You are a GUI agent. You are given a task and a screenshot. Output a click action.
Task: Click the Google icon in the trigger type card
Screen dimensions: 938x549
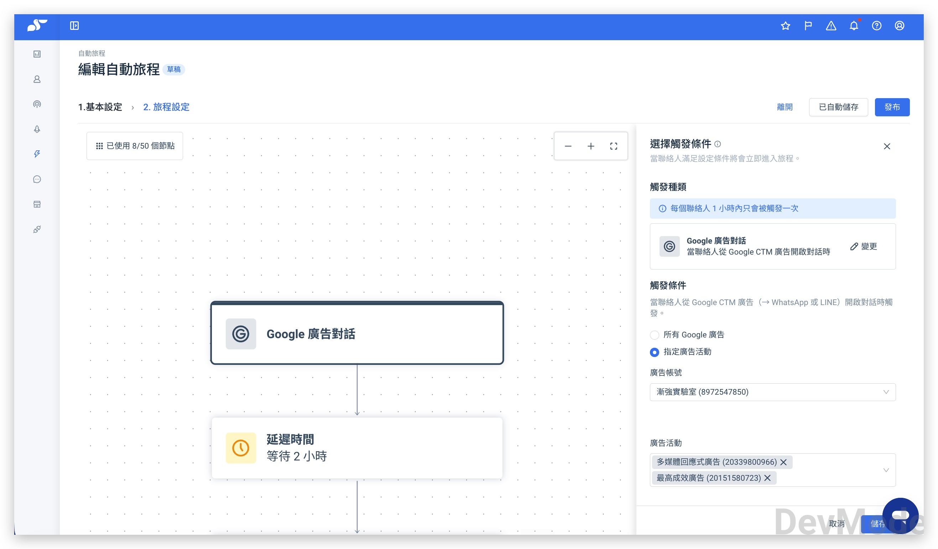669,246
